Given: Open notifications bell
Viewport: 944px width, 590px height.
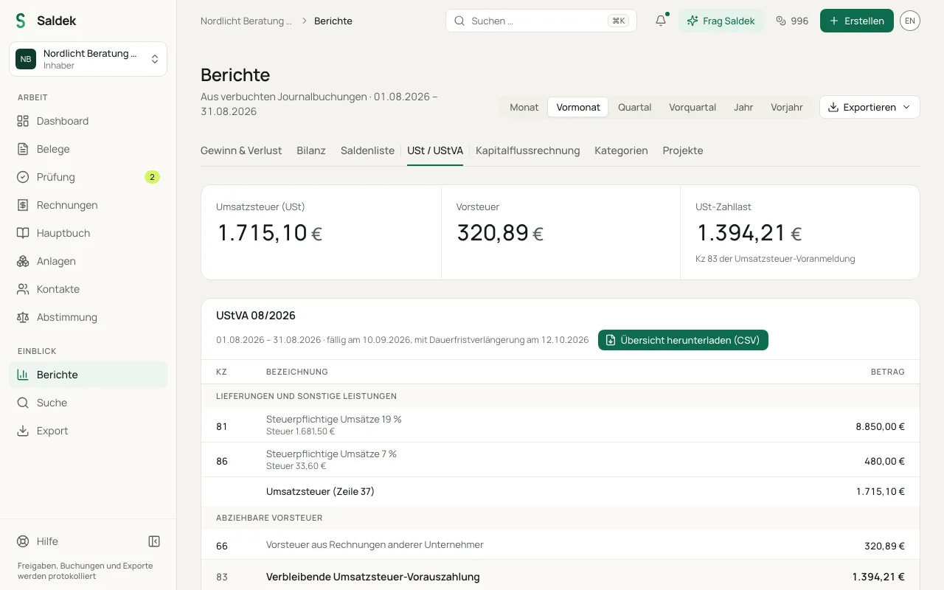Looking at the screenshot, I should pyautogui.click(x=661, y=21).
